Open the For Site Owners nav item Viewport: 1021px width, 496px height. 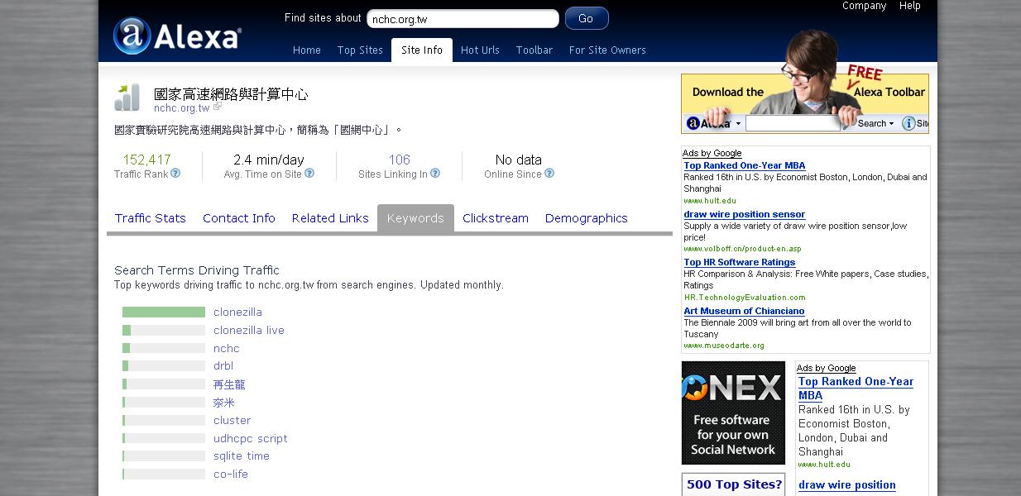pos(607,50)
